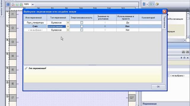
Task: Select input block I7 on canvas
Action: coord(13,98)
